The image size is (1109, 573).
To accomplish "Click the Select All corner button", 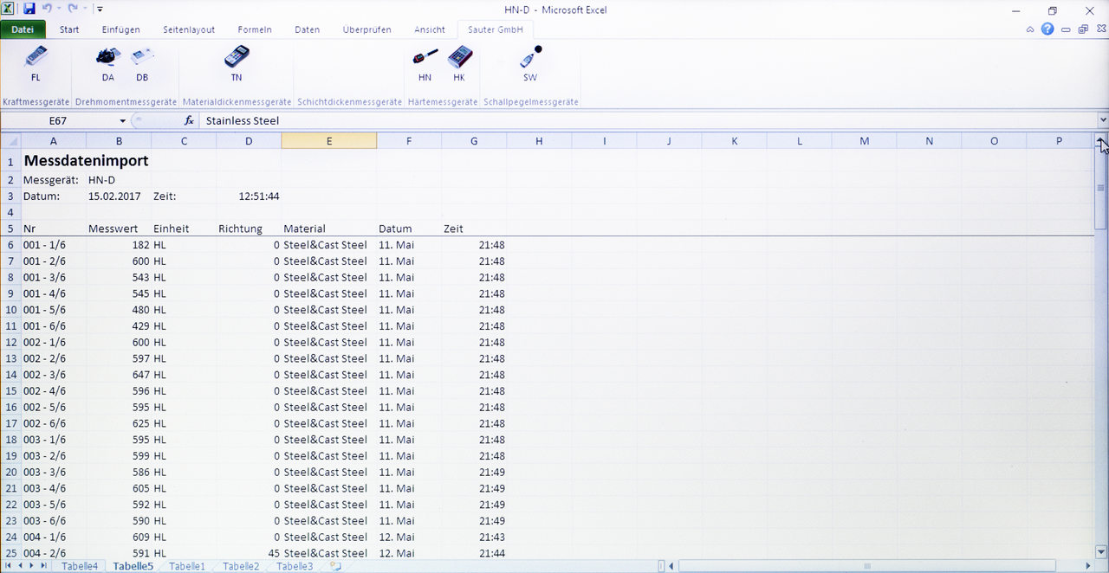I will point(11,141).
